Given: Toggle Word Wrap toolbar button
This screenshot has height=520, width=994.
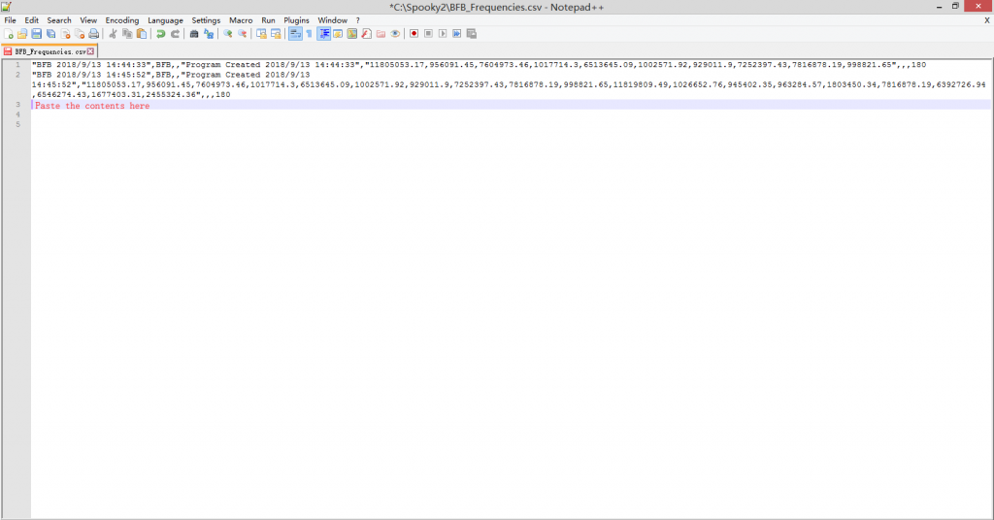Looking at the screenshot, I should coord(294,34).
